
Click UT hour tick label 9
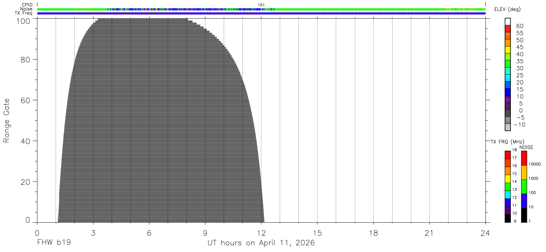click(x=205, y=233)
